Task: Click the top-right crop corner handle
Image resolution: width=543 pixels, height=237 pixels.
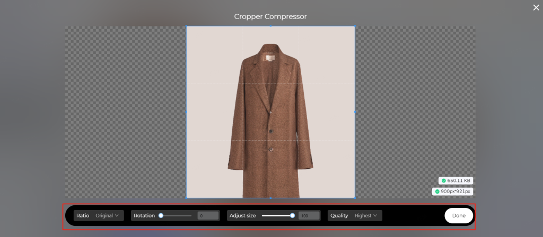Action: (x=355, y=26)
